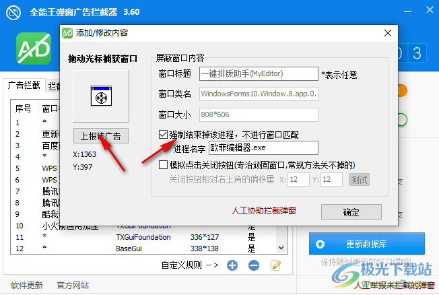Click the 窗口大小 input field
Screen dimensions: 439x295
(x=259, y=114)
